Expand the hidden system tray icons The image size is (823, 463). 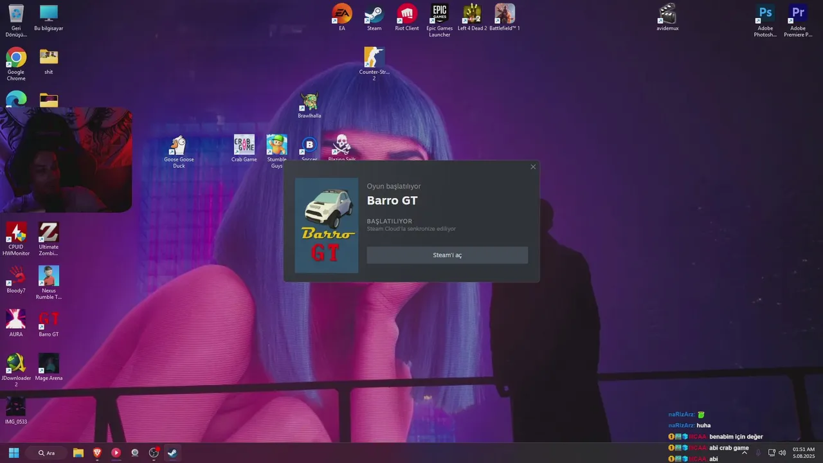(745, 453)
